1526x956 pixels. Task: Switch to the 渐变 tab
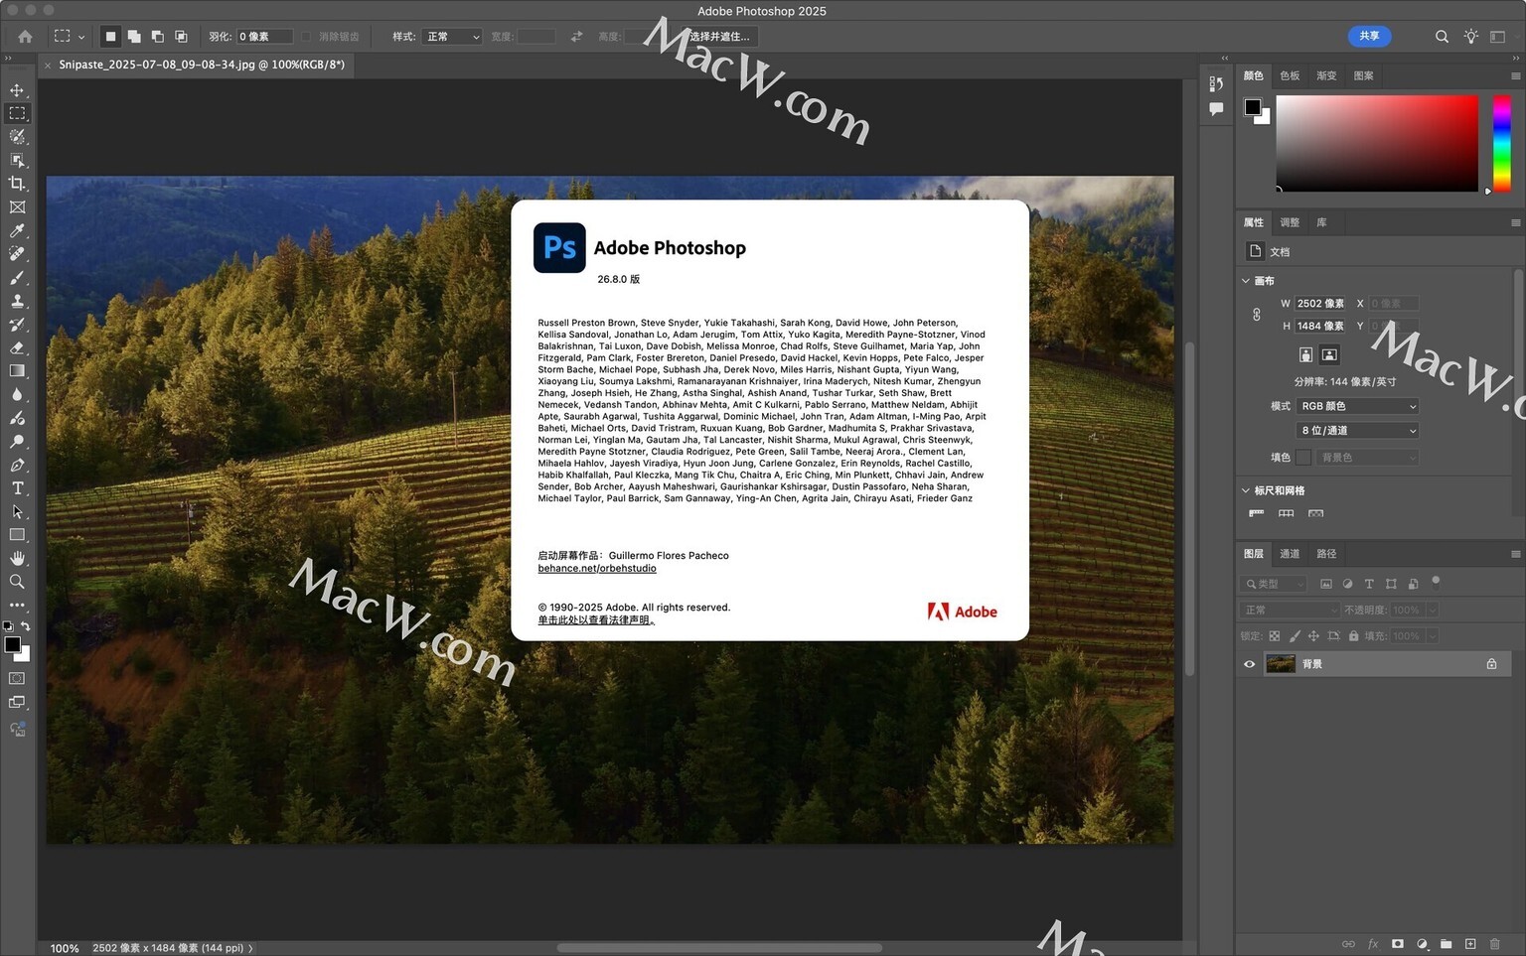1326,75
